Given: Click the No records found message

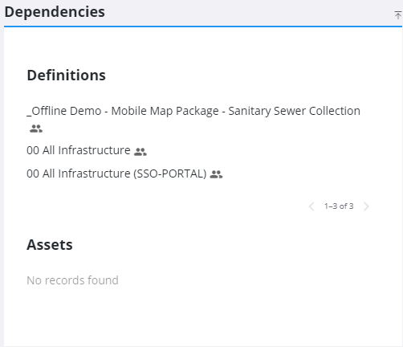Looking at the screenshot, I should (72, 280).
